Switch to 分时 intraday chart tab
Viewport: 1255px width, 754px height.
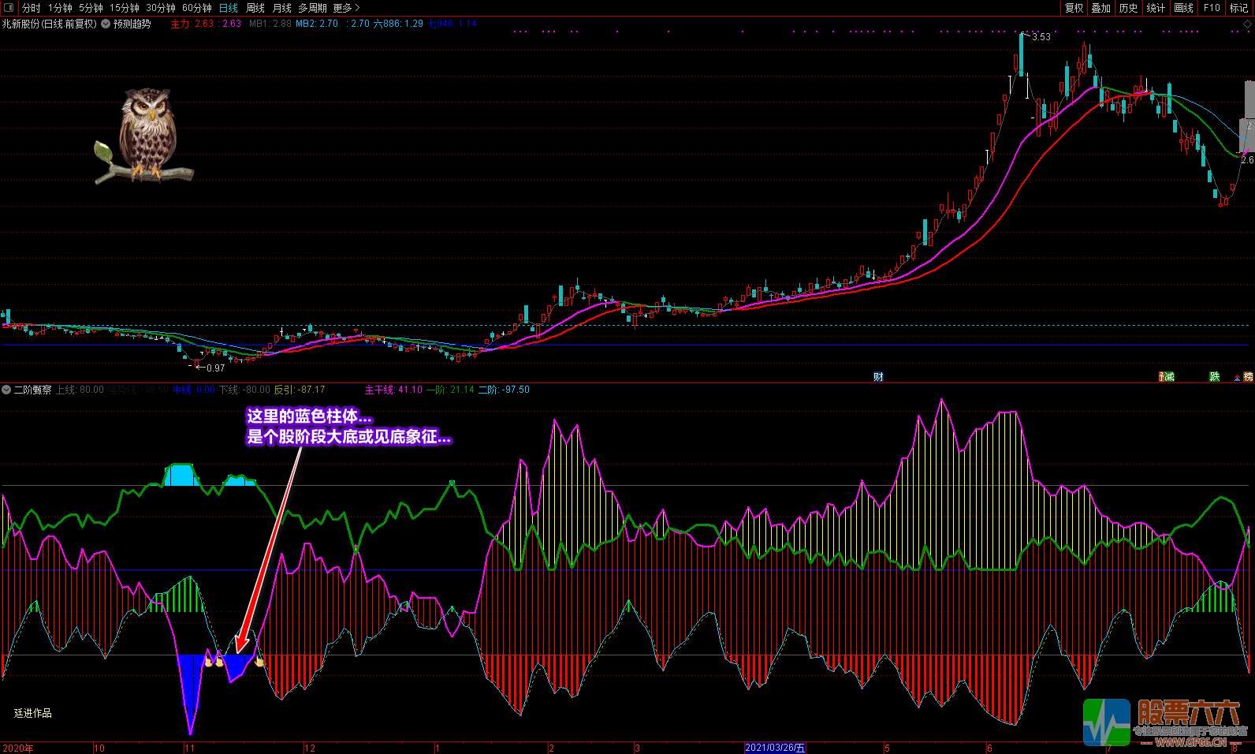pos(32,8)
